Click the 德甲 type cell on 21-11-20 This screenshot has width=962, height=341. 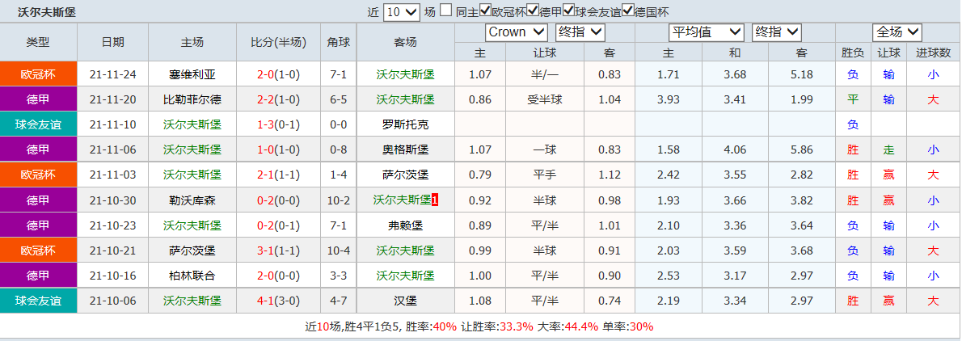[x=38, y=99]
